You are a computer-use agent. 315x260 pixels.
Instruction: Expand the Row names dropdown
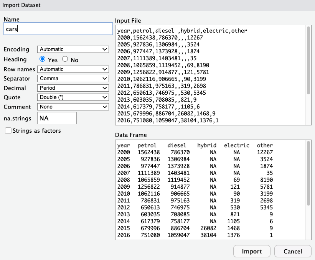[x=73, y=69]
